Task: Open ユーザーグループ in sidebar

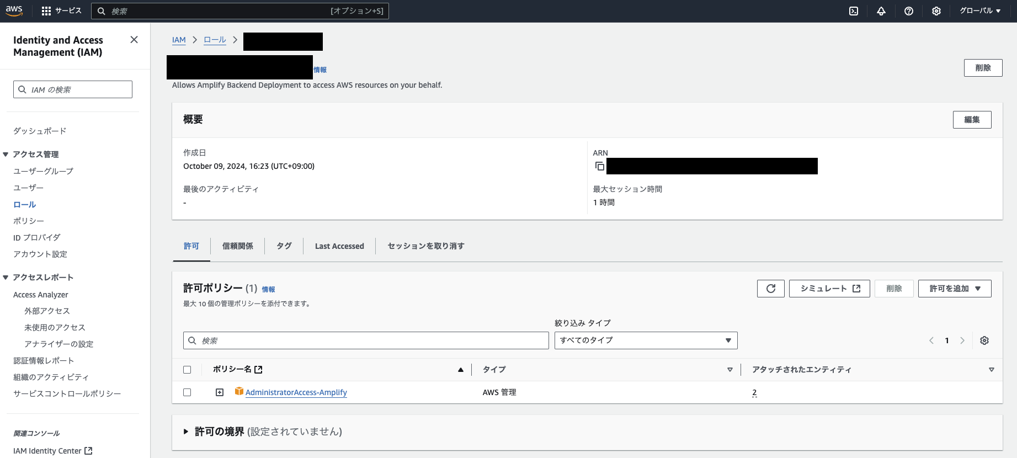Action: [x=43, y=171]
